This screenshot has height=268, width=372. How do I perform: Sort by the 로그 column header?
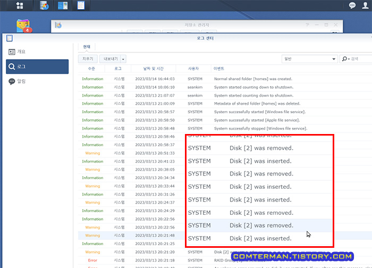(x=118, y=69)
